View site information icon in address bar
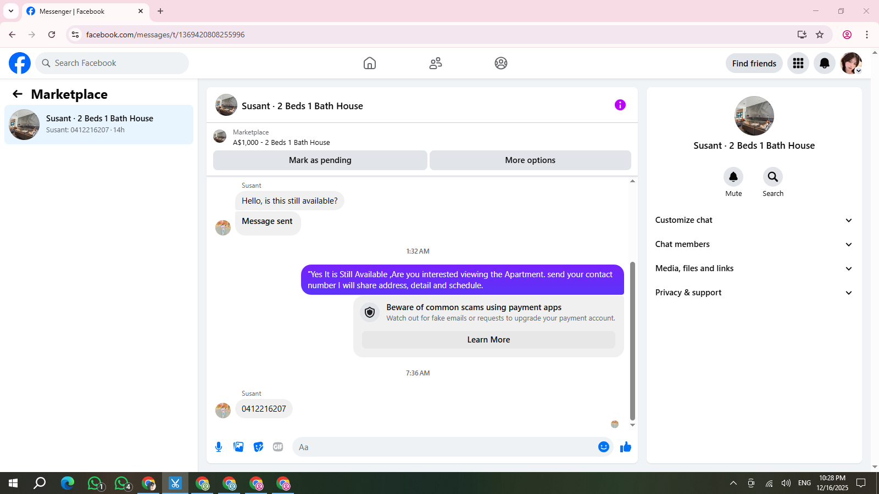The width and height of the screenshot is (879, 494). (x=75, y=35)
